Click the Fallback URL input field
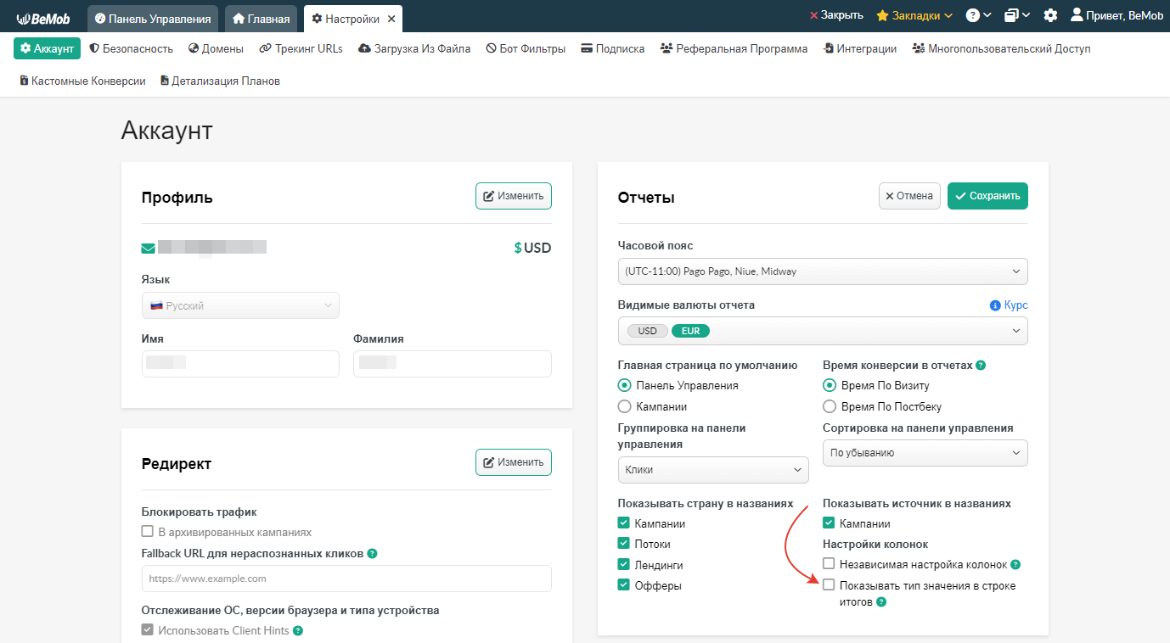1170x643 pixels. 346,579
